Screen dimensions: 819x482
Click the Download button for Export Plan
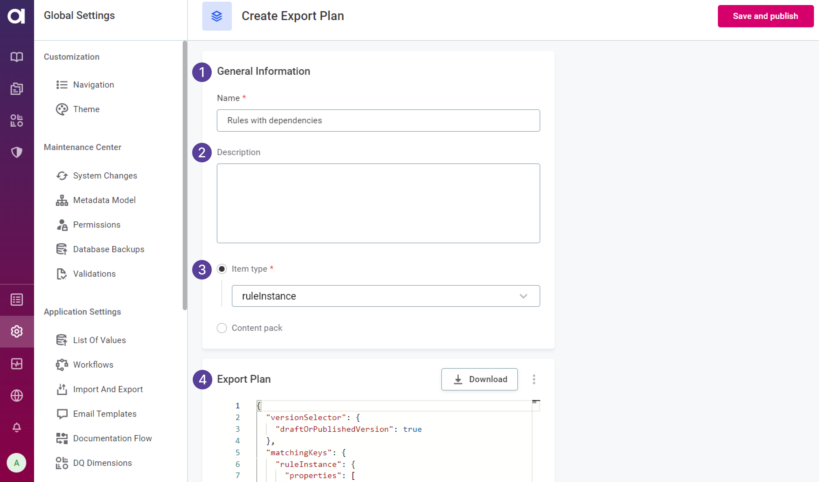tap(480, 379)
